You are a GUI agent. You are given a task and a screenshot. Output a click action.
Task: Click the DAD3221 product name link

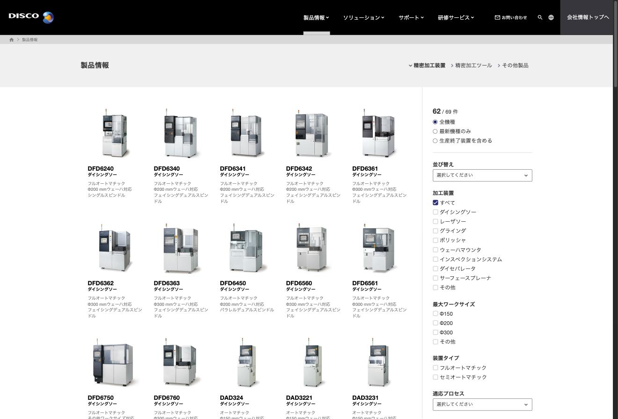(x=299, y=398)
